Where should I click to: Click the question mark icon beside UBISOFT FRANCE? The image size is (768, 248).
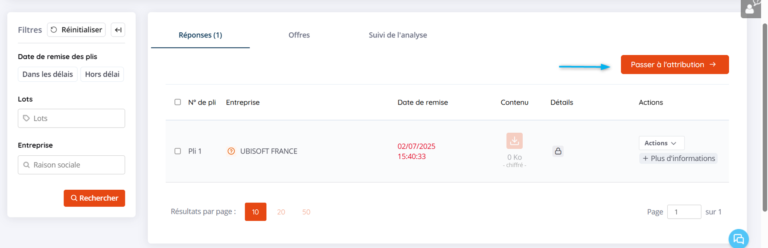[x=231, y=151]
